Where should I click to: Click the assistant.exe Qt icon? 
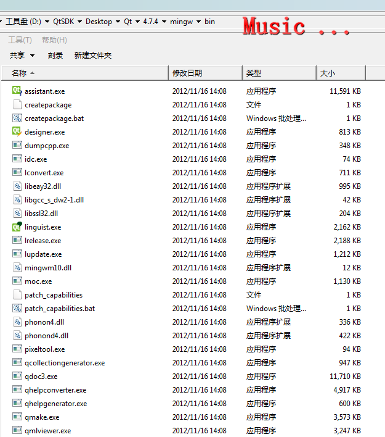pyautogui.click(x=17, y=91)
